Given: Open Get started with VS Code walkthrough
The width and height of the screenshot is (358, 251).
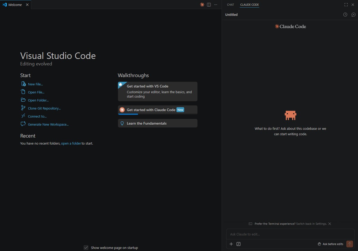Looking at the screenshot, I should pyautogui.click(x=158, y=92).
